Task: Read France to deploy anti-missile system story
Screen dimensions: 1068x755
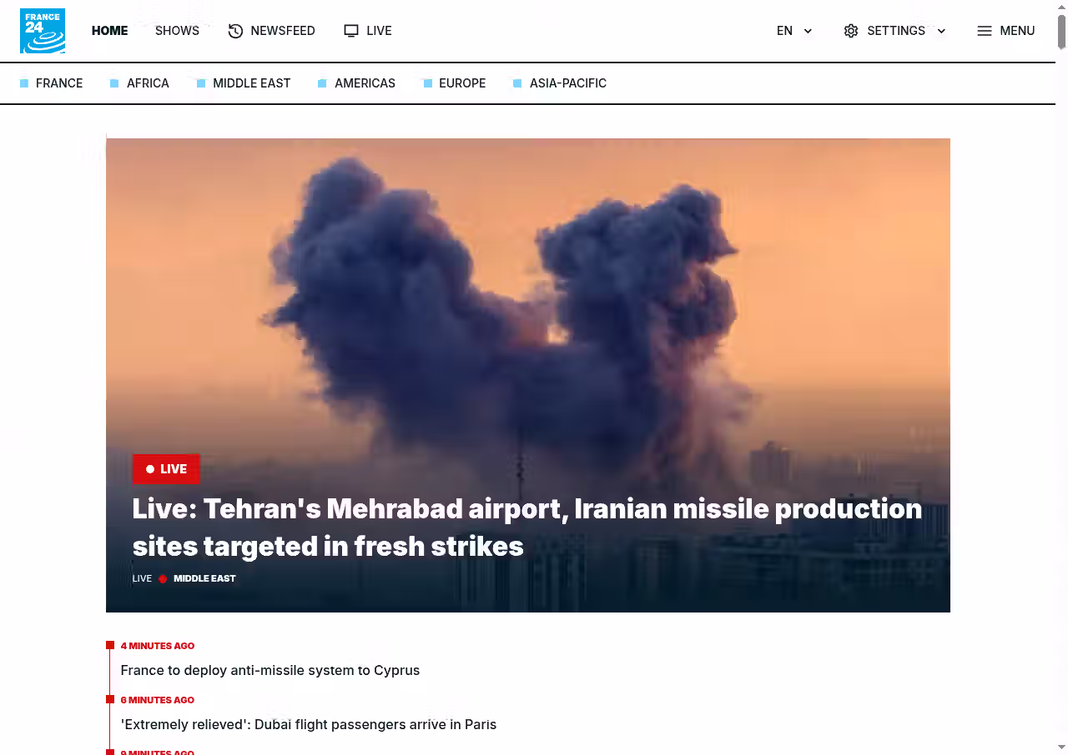Action: (x=270, y=670)
